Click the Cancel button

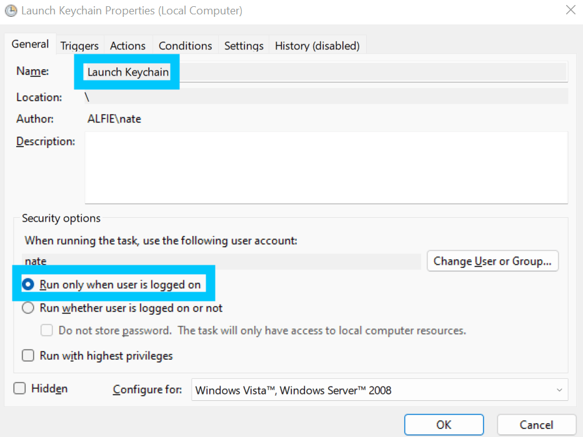[536, 425]
